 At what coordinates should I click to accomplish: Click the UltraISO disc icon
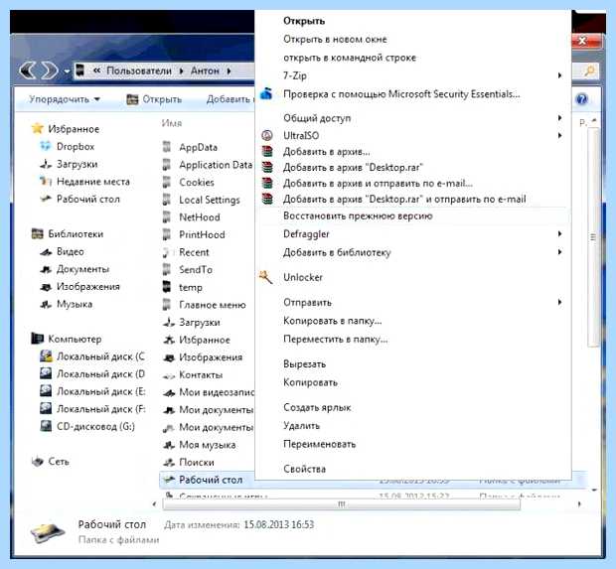tap(266, 135)
